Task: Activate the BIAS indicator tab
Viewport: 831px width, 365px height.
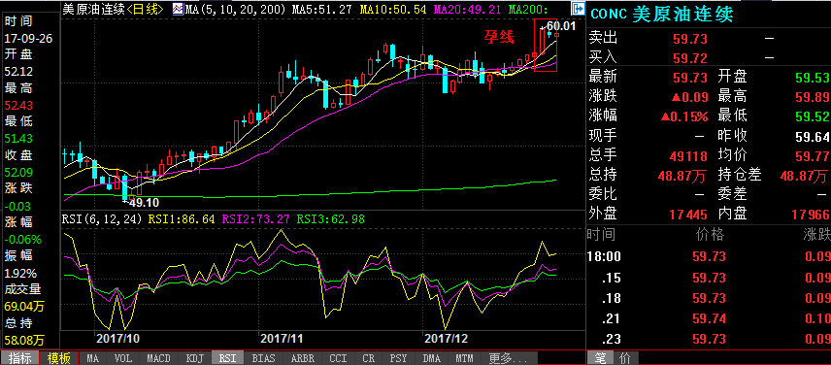Action: [x=263, y=358]
